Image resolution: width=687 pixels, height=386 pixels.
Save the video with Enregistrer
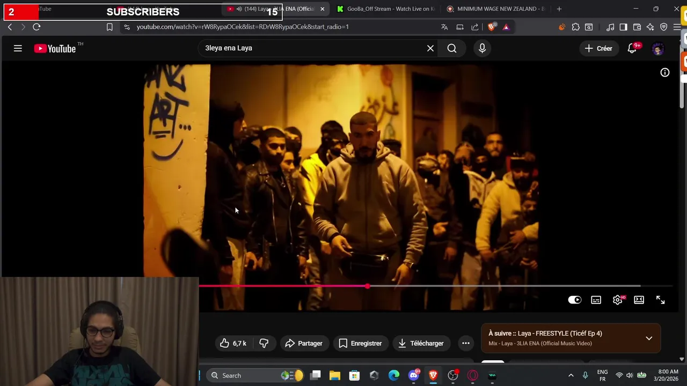click(360, 343)
